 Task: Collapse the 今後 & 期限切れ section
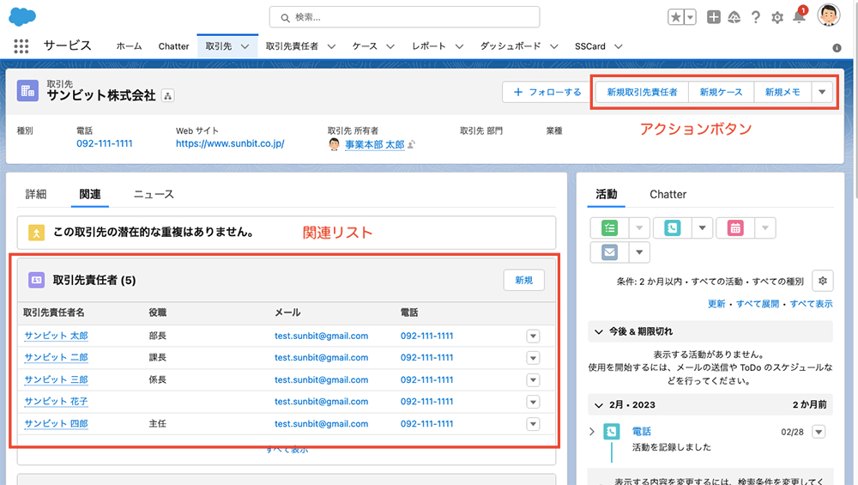[599, 331]
